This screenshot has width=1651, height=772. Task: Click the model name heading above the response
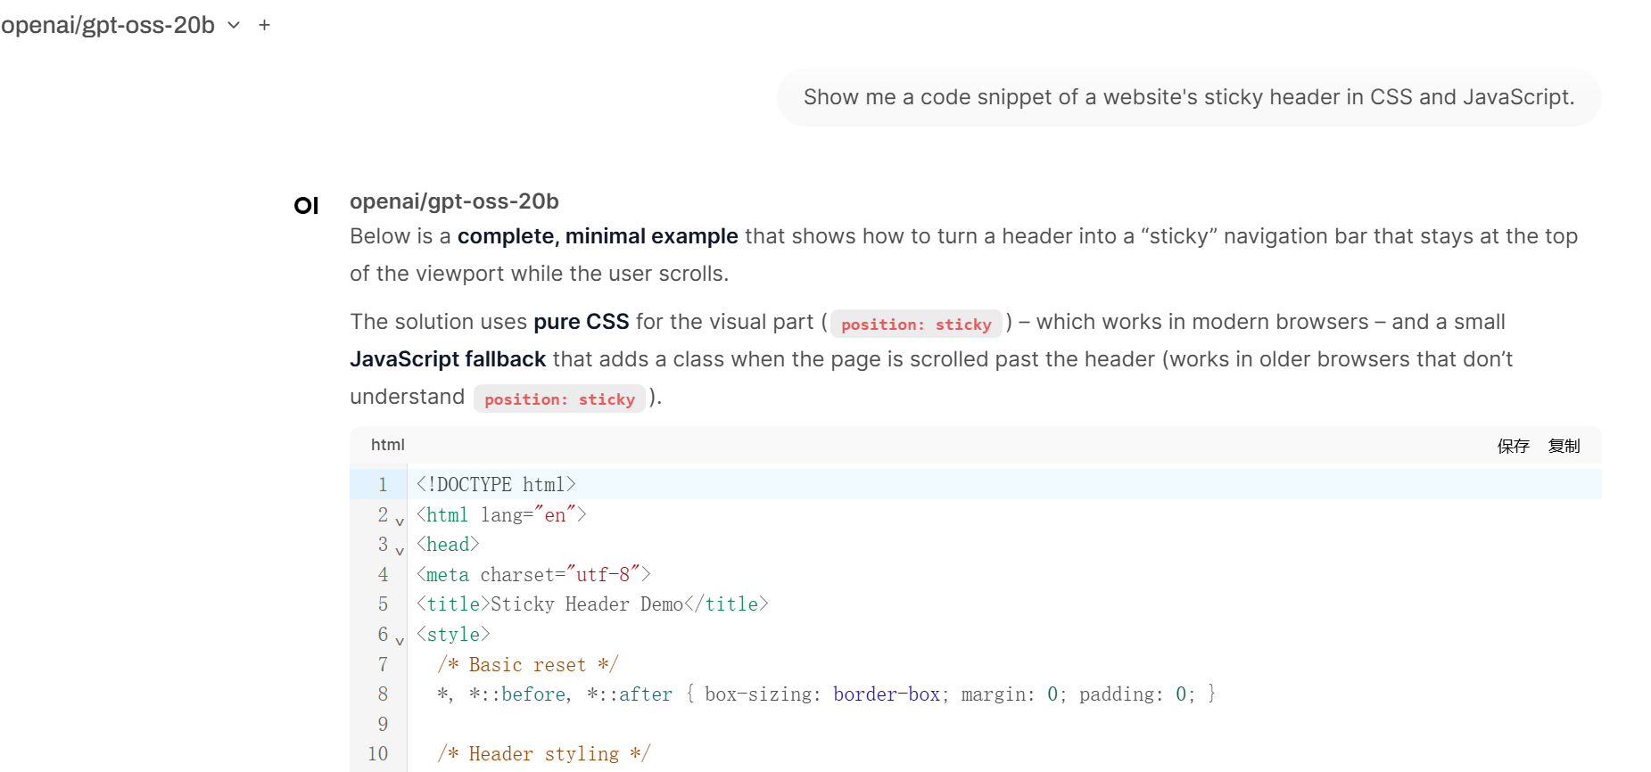coord(454,201)
